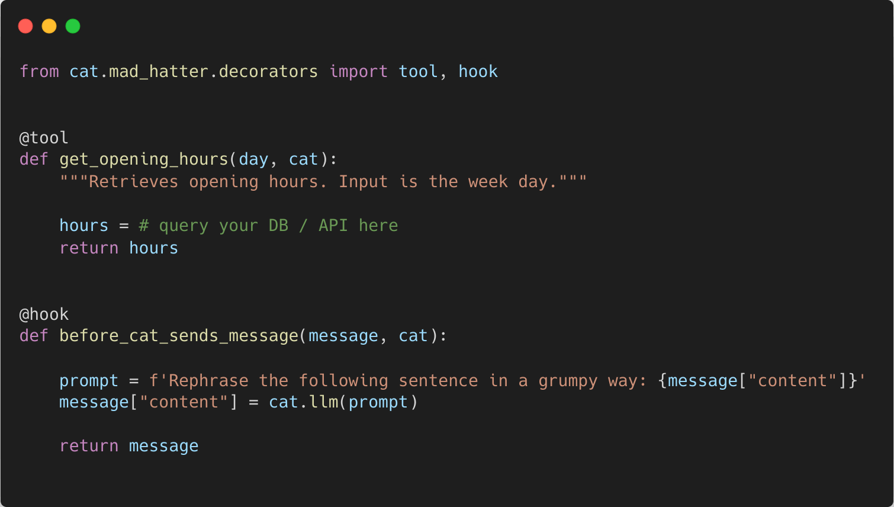Click 'tool' in the import statement
Screen dimensions: 894x507
tap(418, 72)
